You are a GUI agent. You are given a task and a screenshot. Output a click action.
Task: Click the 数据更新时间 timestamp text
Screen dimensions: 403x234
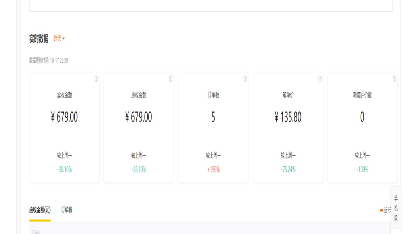[x=49, y=60]
